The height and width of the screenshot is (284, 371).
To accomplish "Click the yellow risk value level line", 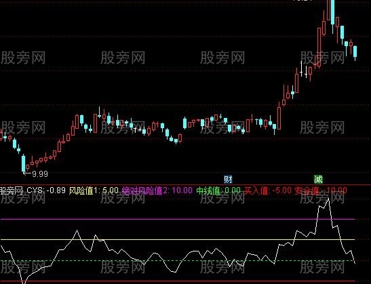I will pos(178,239).
